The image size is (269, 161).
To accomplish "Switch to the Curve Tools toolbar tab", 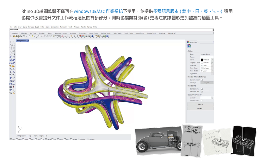I will [x=94, y=33].
